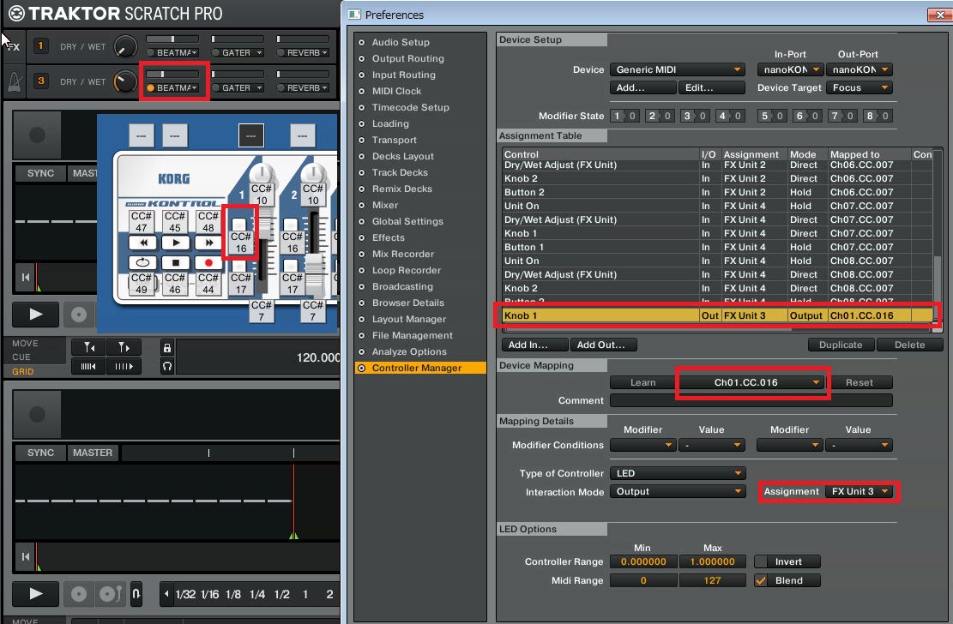The height and width of the screenshot is (624, 953).
Task: Click the Add... device button
Action: 643,88
